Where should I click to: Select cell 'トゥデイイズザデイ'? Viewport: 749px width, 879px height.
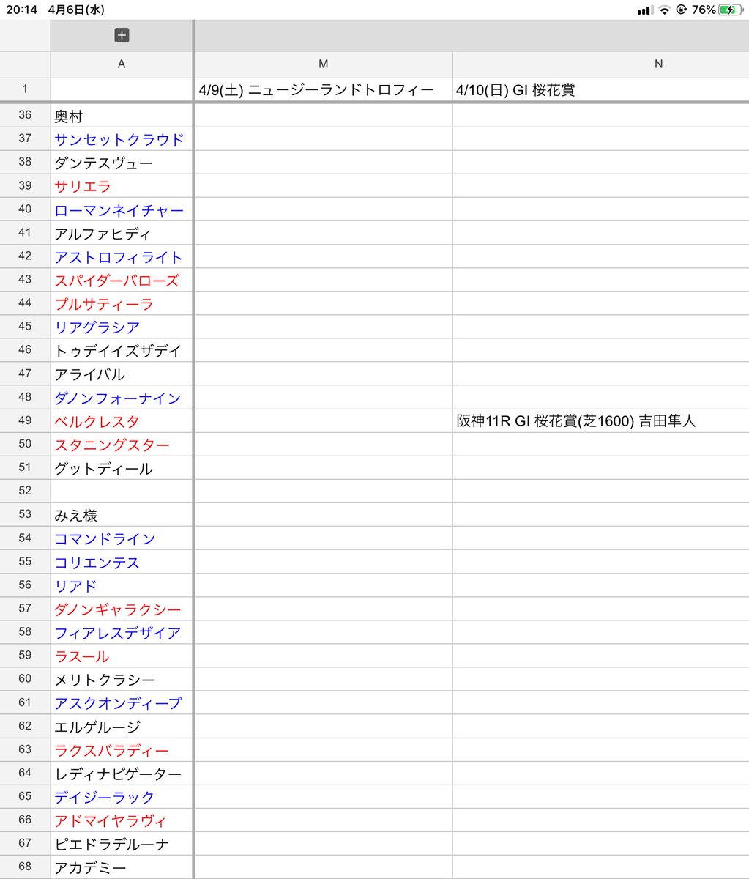[x=122, y=350]
